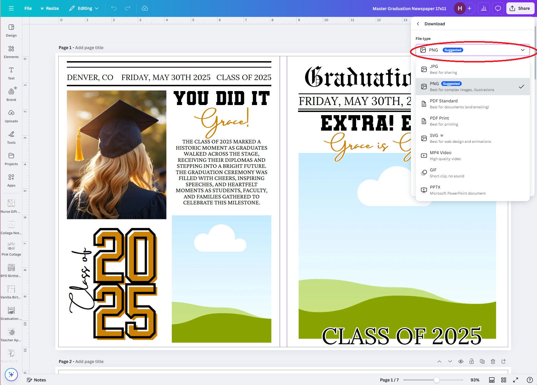The height and width of the screenshot is (385, 537).
Task: Expand the Editing mode dropdown
Action: [x=84, y=8]
